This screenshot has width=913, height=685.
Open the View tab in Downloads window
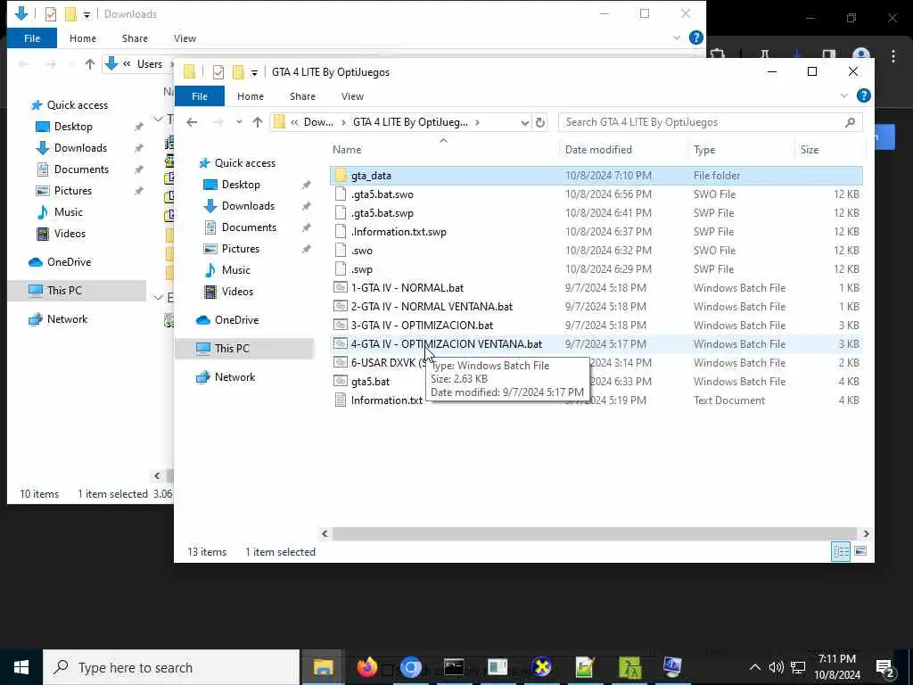click(x=185, y=38)
